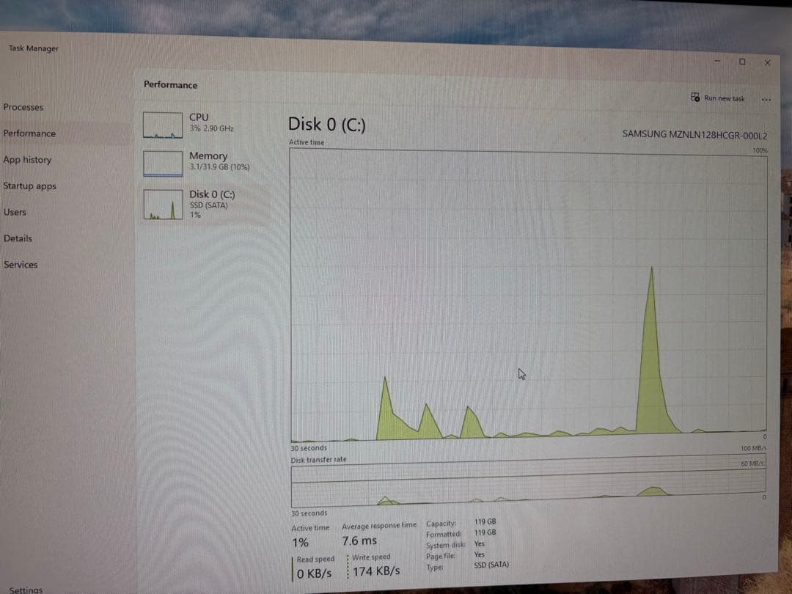Open the Startup apps page
Image resolution: width=792 pixels, height=594 pixels.
(x=29, y=186)
